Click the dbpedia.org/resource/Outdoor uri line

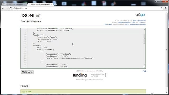tap(69, 58)
